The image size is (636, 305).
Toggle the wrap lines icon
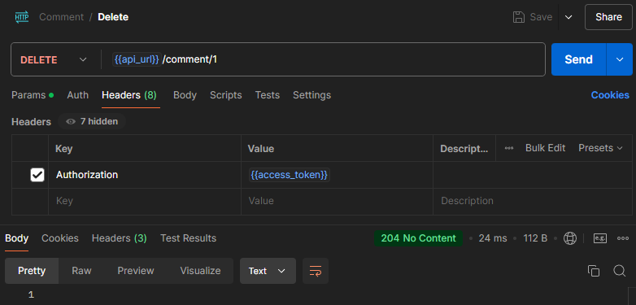pos(316,271)
